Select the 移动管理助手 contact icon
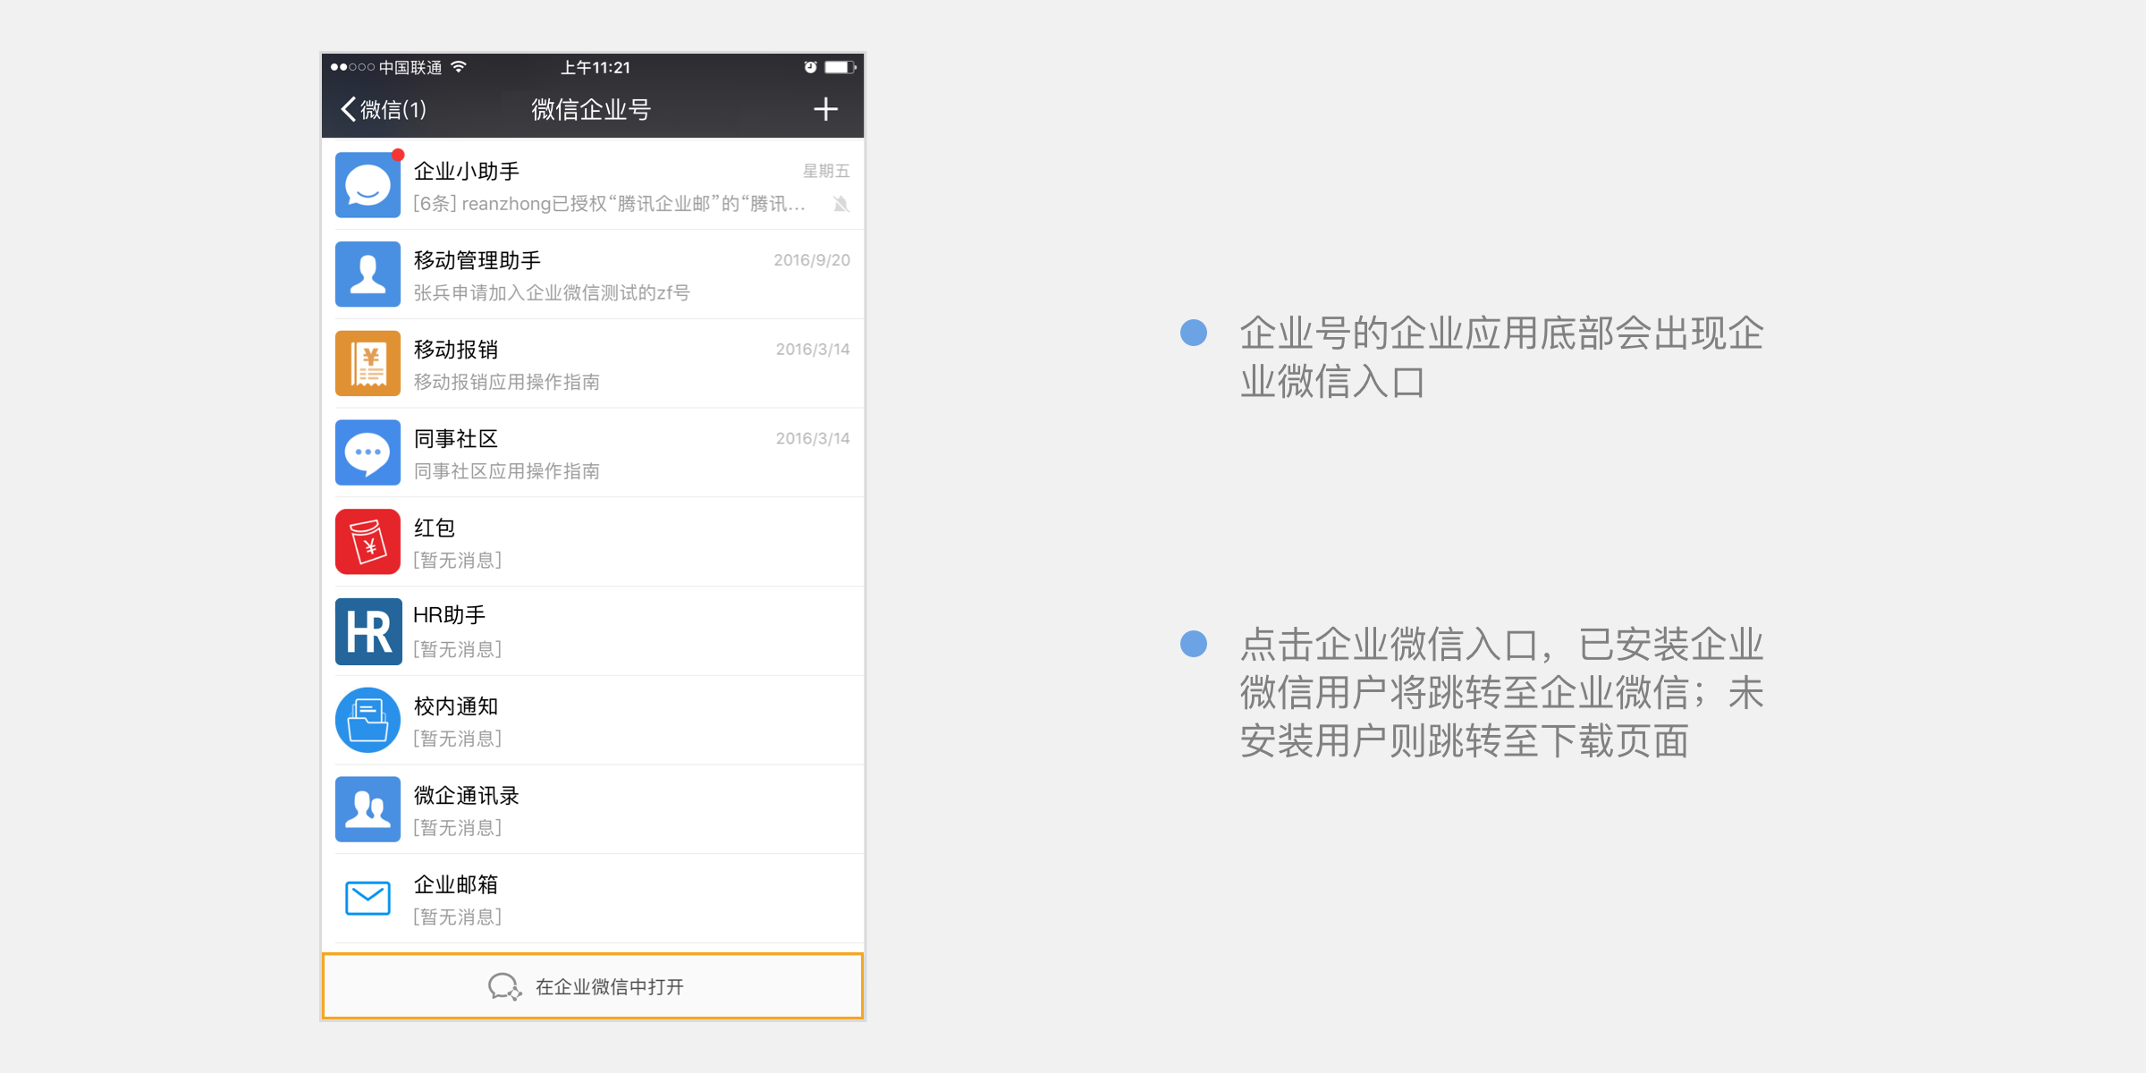Screen dimensions: 2146x1073 (367, 275)
